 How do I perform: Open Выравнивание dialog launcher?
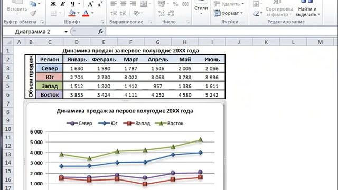coord(150,22)
